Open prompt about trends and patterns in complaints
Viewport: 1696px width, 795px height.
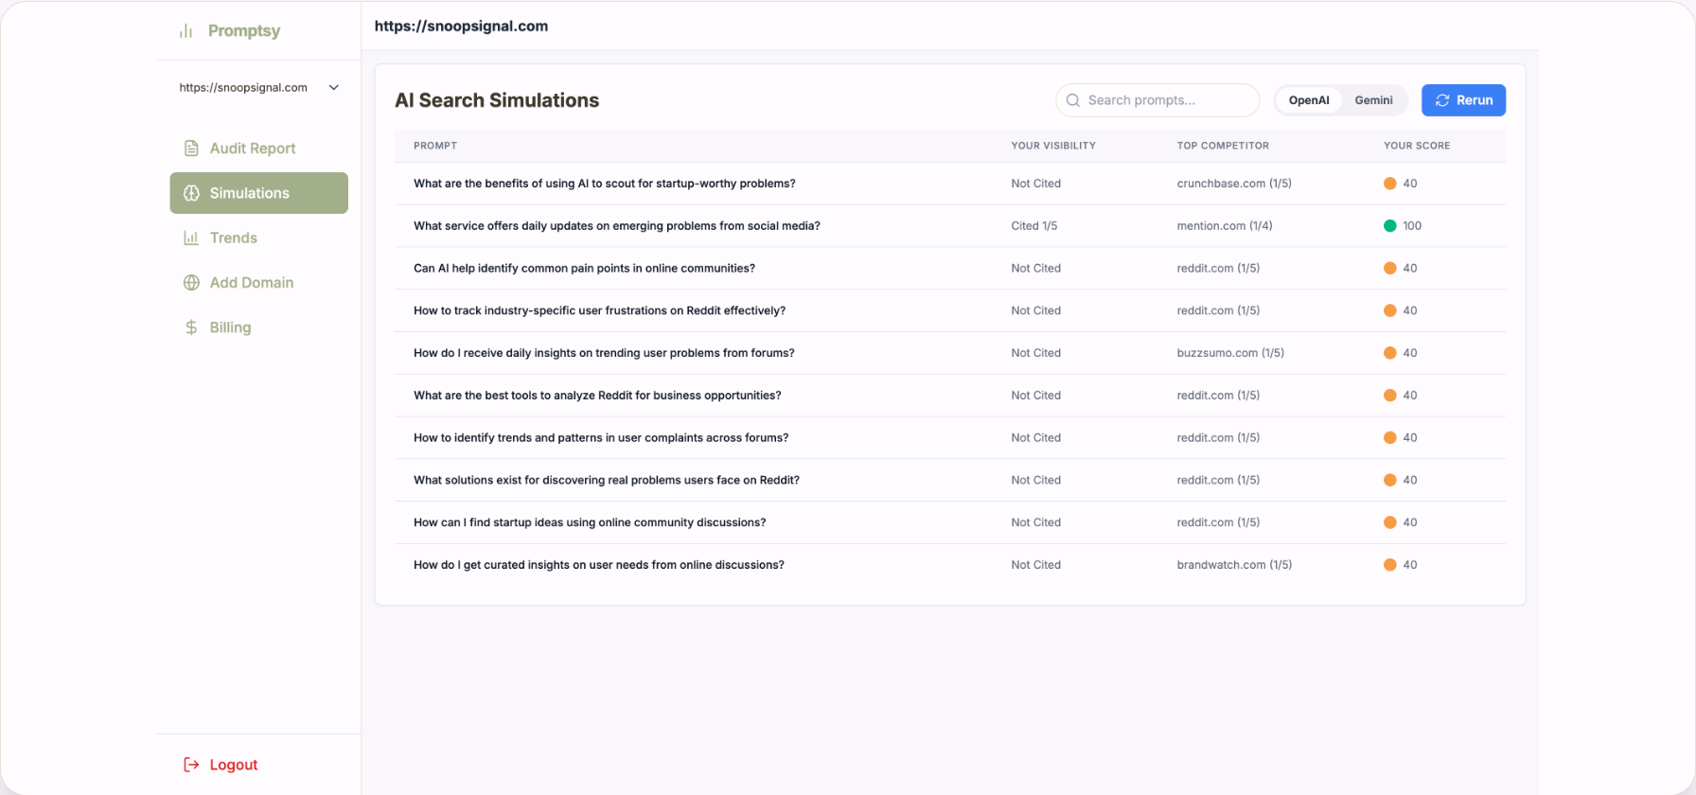pos(601,438)
